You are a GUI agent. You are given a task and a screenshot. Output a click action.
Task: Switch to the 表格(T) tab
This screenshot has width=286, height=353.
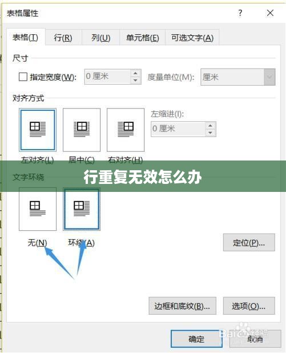pos(26,37)
